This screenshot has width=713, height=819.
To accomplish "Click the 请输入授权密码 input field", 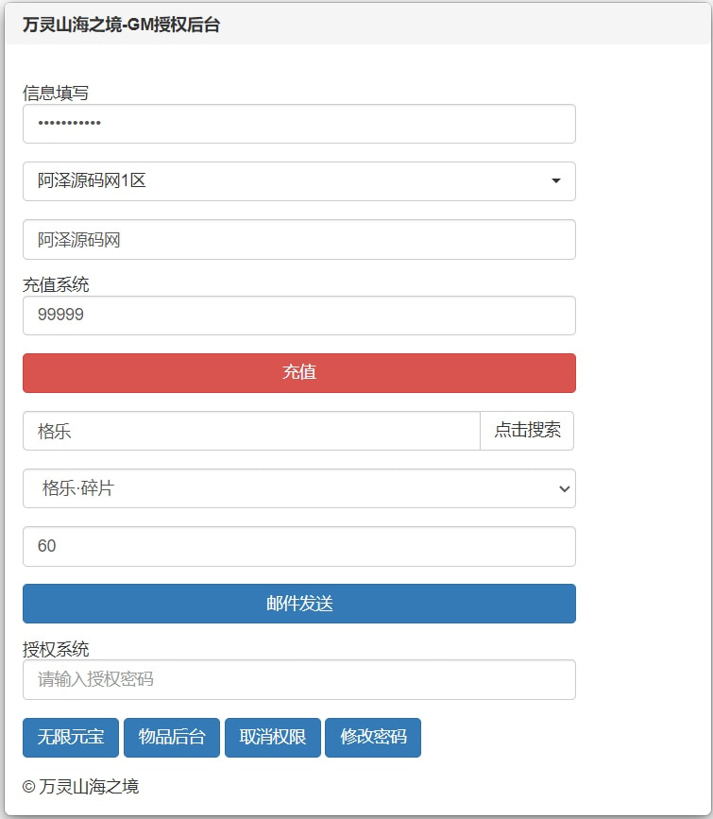I will (298, 679).
